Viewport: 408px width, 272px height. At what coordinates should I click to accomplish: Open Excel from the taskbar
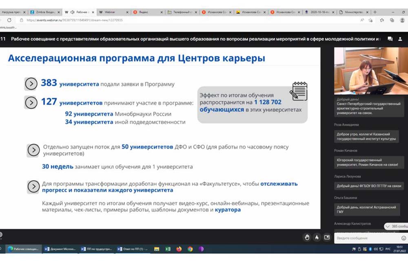coord(168,249)
